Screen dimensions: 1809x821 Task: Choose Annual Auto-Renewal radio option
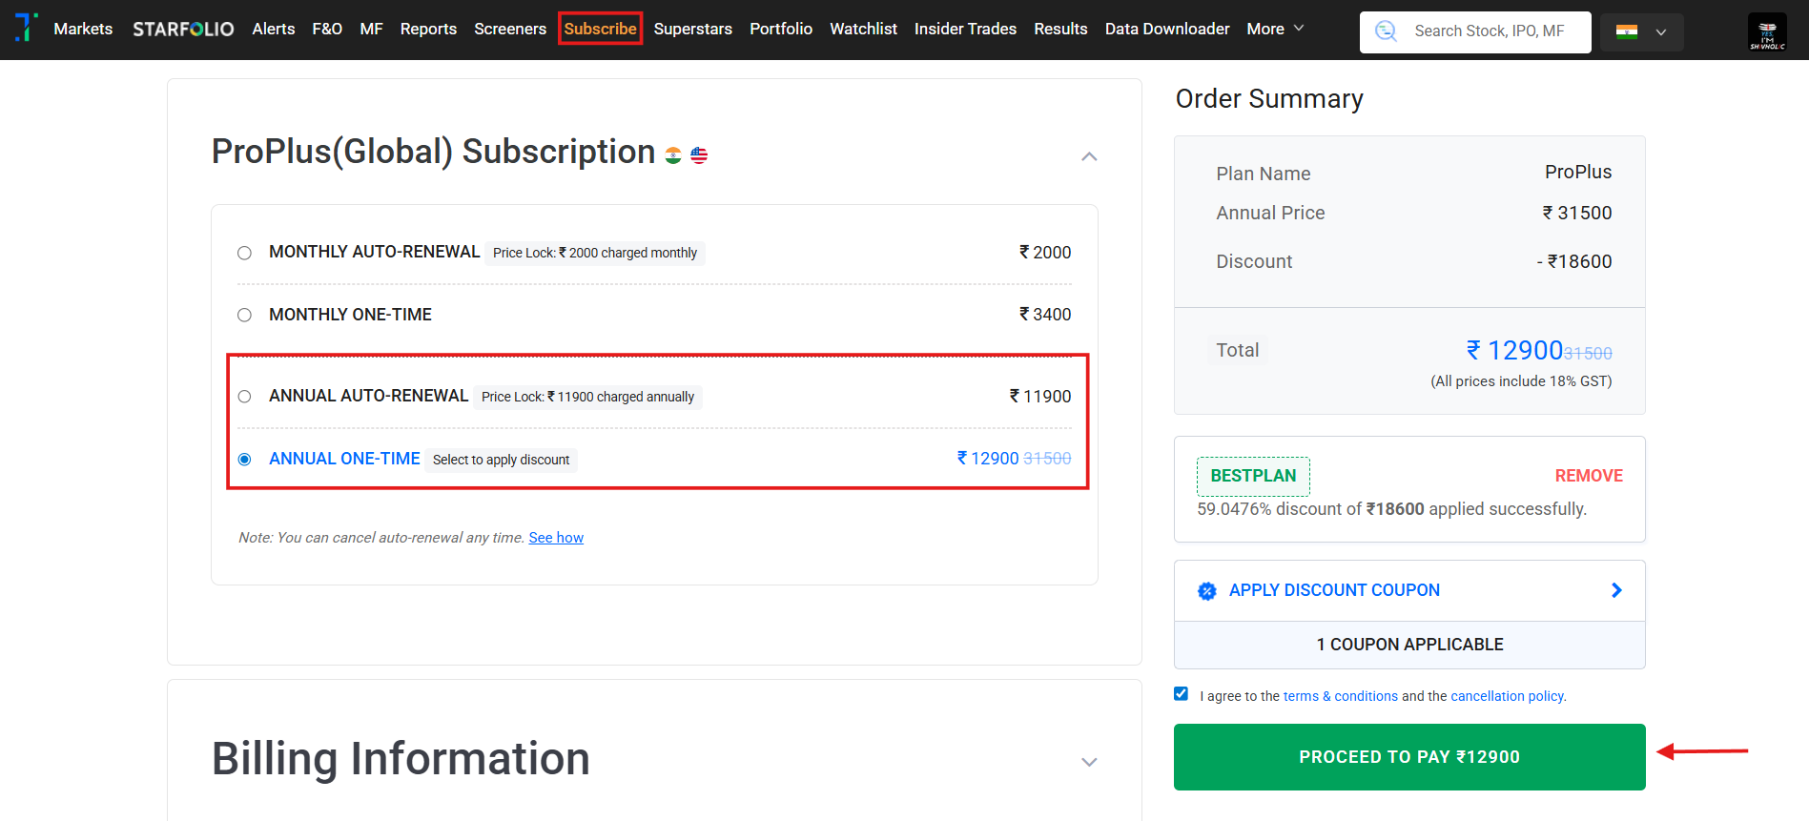tap(245, 397)
